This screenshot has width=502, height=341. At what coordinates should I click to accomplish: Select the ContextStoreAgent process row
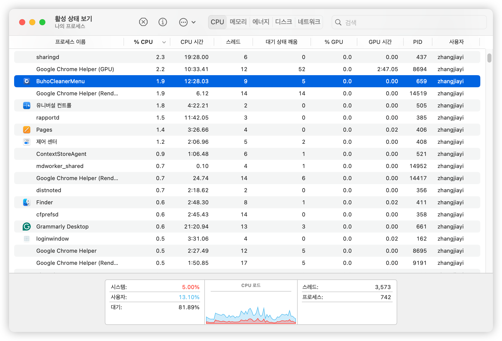click(x=247, y=154)
